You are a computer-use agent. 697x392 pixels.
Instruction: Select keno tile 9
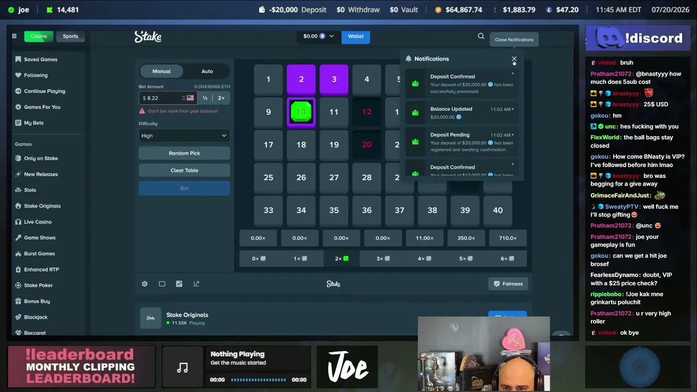268,112
